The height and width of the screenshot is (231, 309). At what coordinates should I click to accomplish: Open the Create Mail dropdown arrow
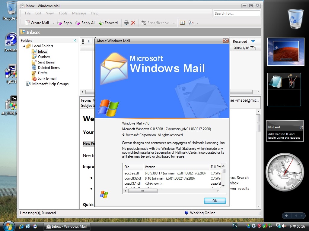54,23
